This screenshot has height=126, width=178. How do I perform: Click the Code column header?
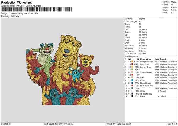[157, 59]
